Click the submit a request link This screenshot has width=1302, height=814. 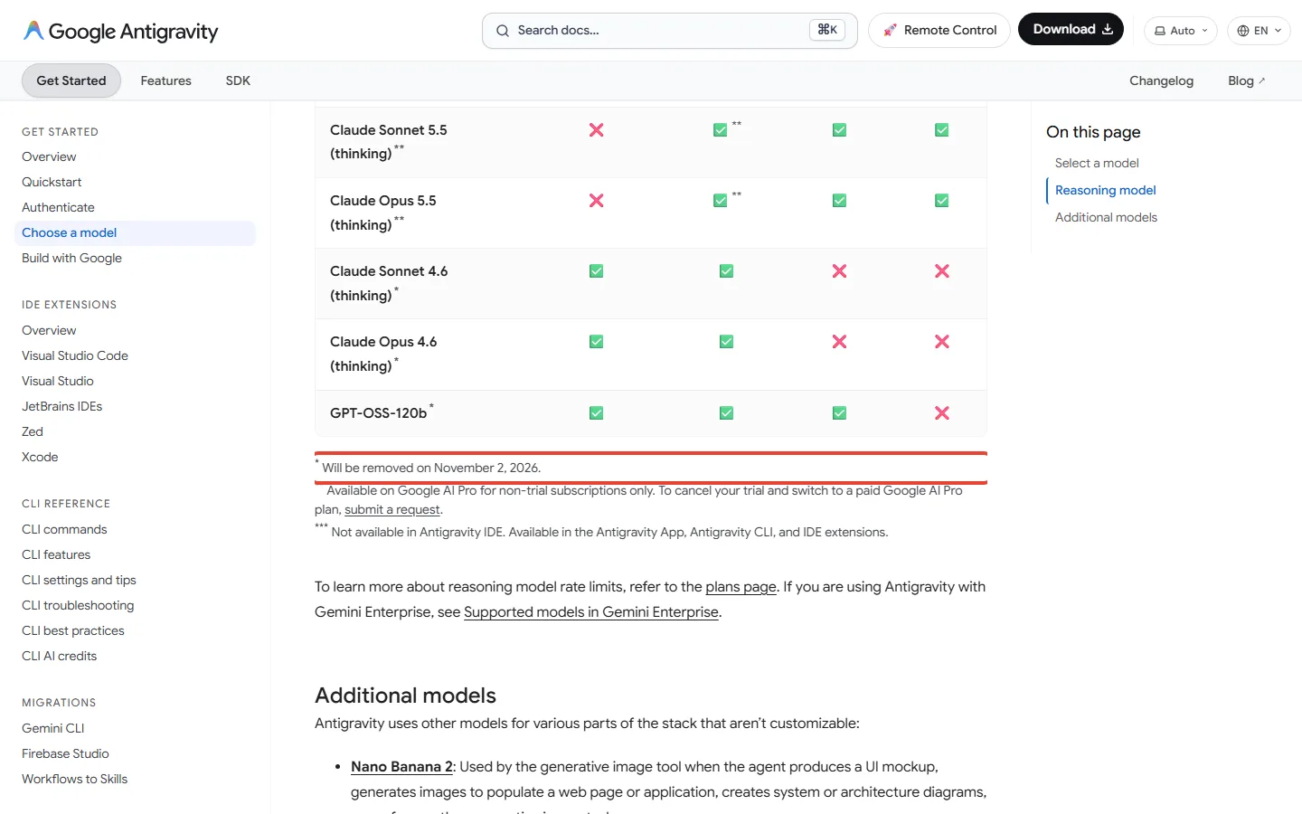[x=392, y=509]
